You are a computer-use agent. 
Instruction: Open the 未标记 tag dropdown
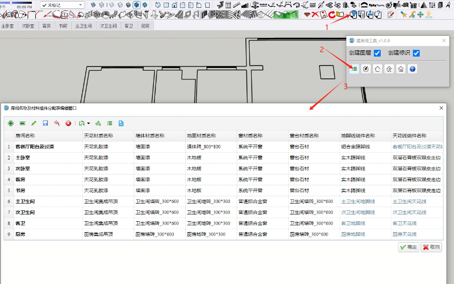click(x=62, y=5)
